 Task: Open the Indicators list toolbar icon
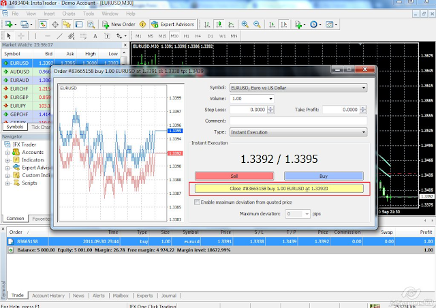(x=298, y=25)
